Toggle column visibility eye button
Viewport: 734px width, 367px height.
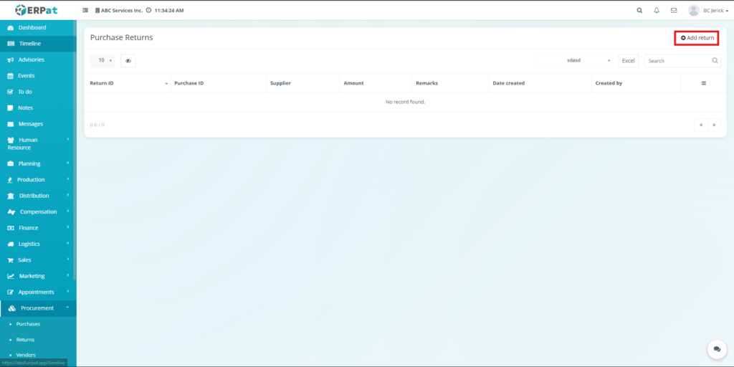128,61
